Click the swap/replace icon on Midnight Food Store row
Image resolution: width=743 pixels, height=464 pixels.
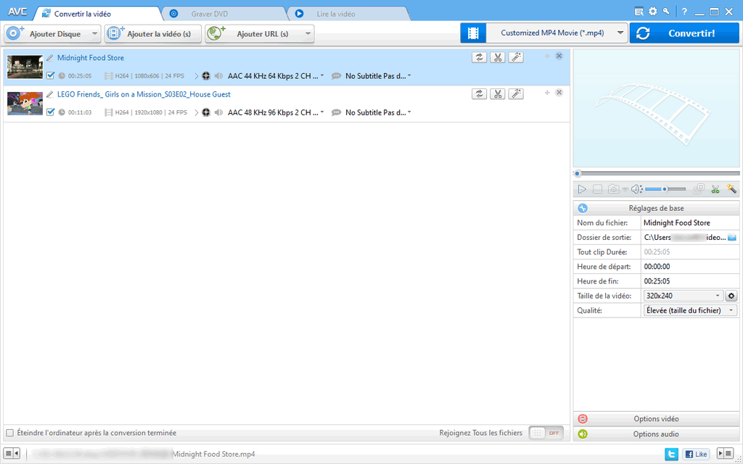tap(479, 57)
